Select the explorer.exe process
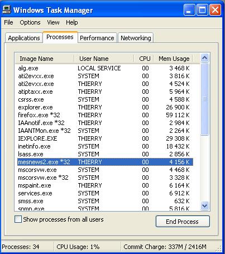 click(105, 107)
